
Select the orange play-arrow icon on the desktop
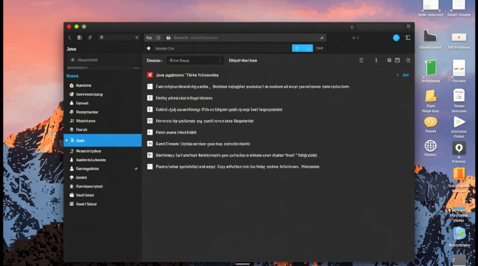point(459,122)
